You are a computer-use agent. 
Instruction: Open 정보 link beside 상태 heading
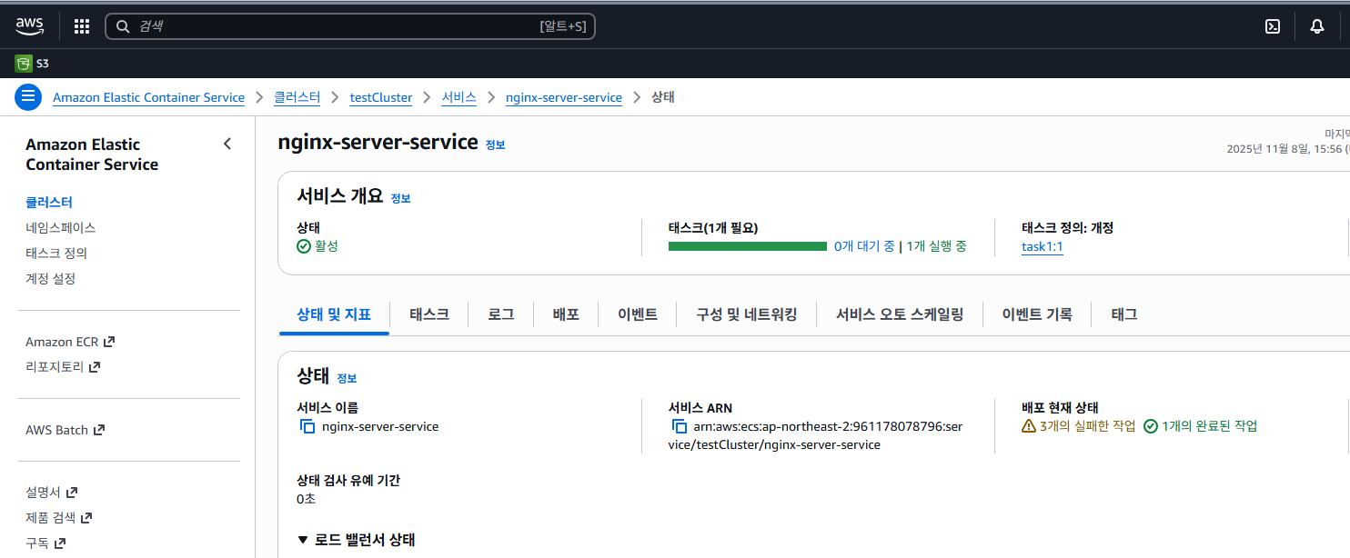tap(347, 378)
